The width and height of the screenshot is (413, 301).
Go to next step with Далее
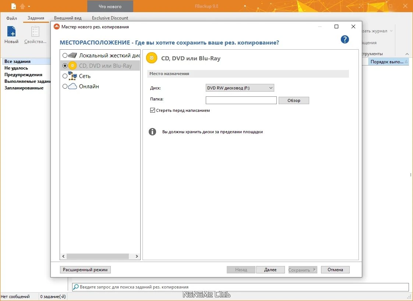pyautogui.click(x=270, y=270)
